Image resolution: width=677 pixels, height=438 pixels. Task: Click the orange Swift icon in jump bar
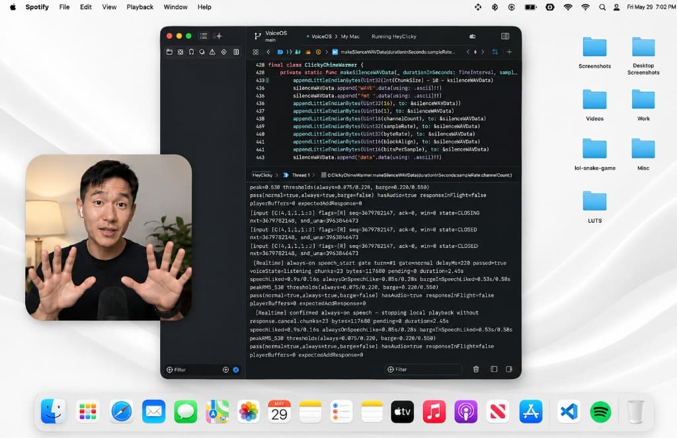tap(308, 52)
